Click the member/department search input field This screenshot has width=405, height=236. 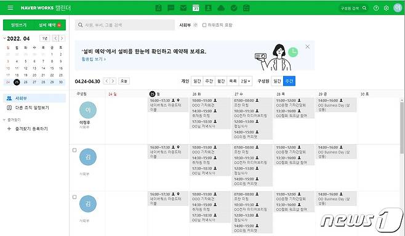[125, 25]
